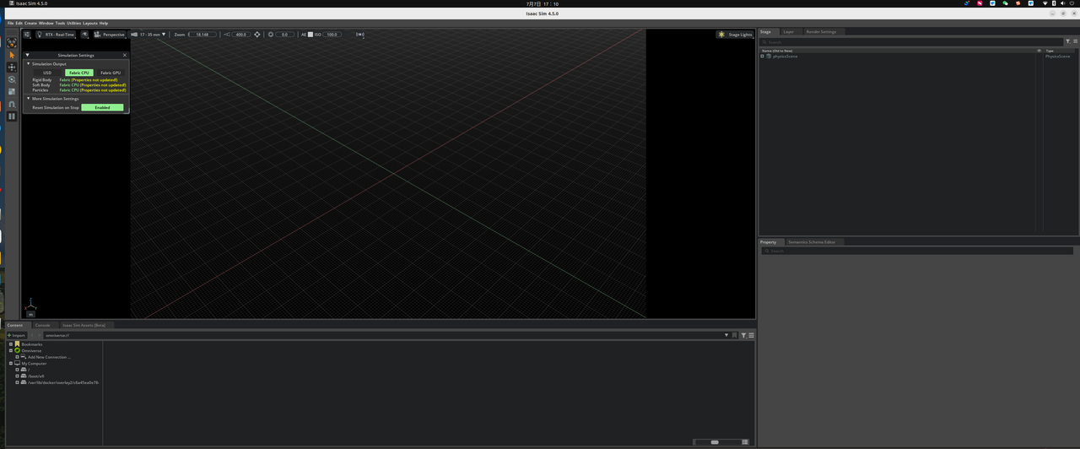Open the File menu

(x=10, y=23)
